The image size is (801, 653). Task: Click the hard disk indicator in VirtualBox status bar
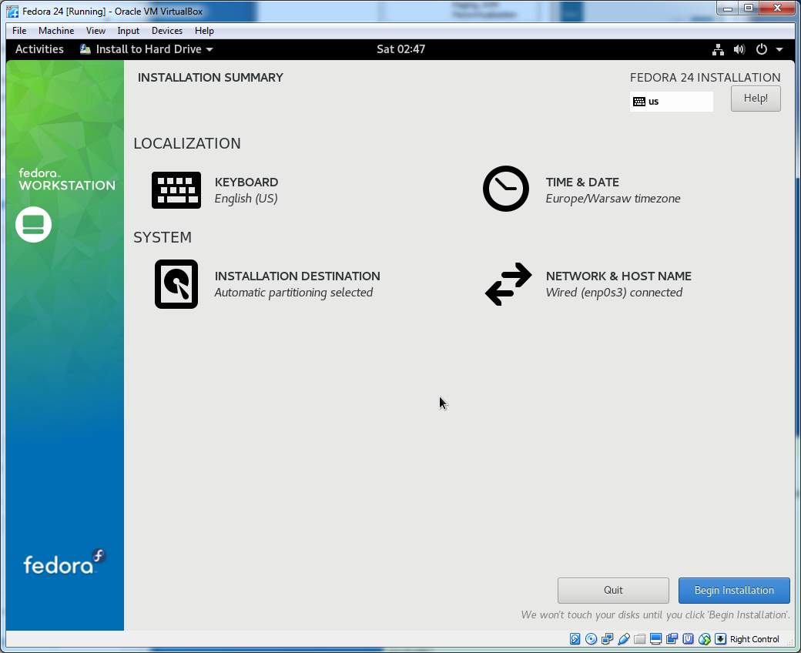(575, 639)
